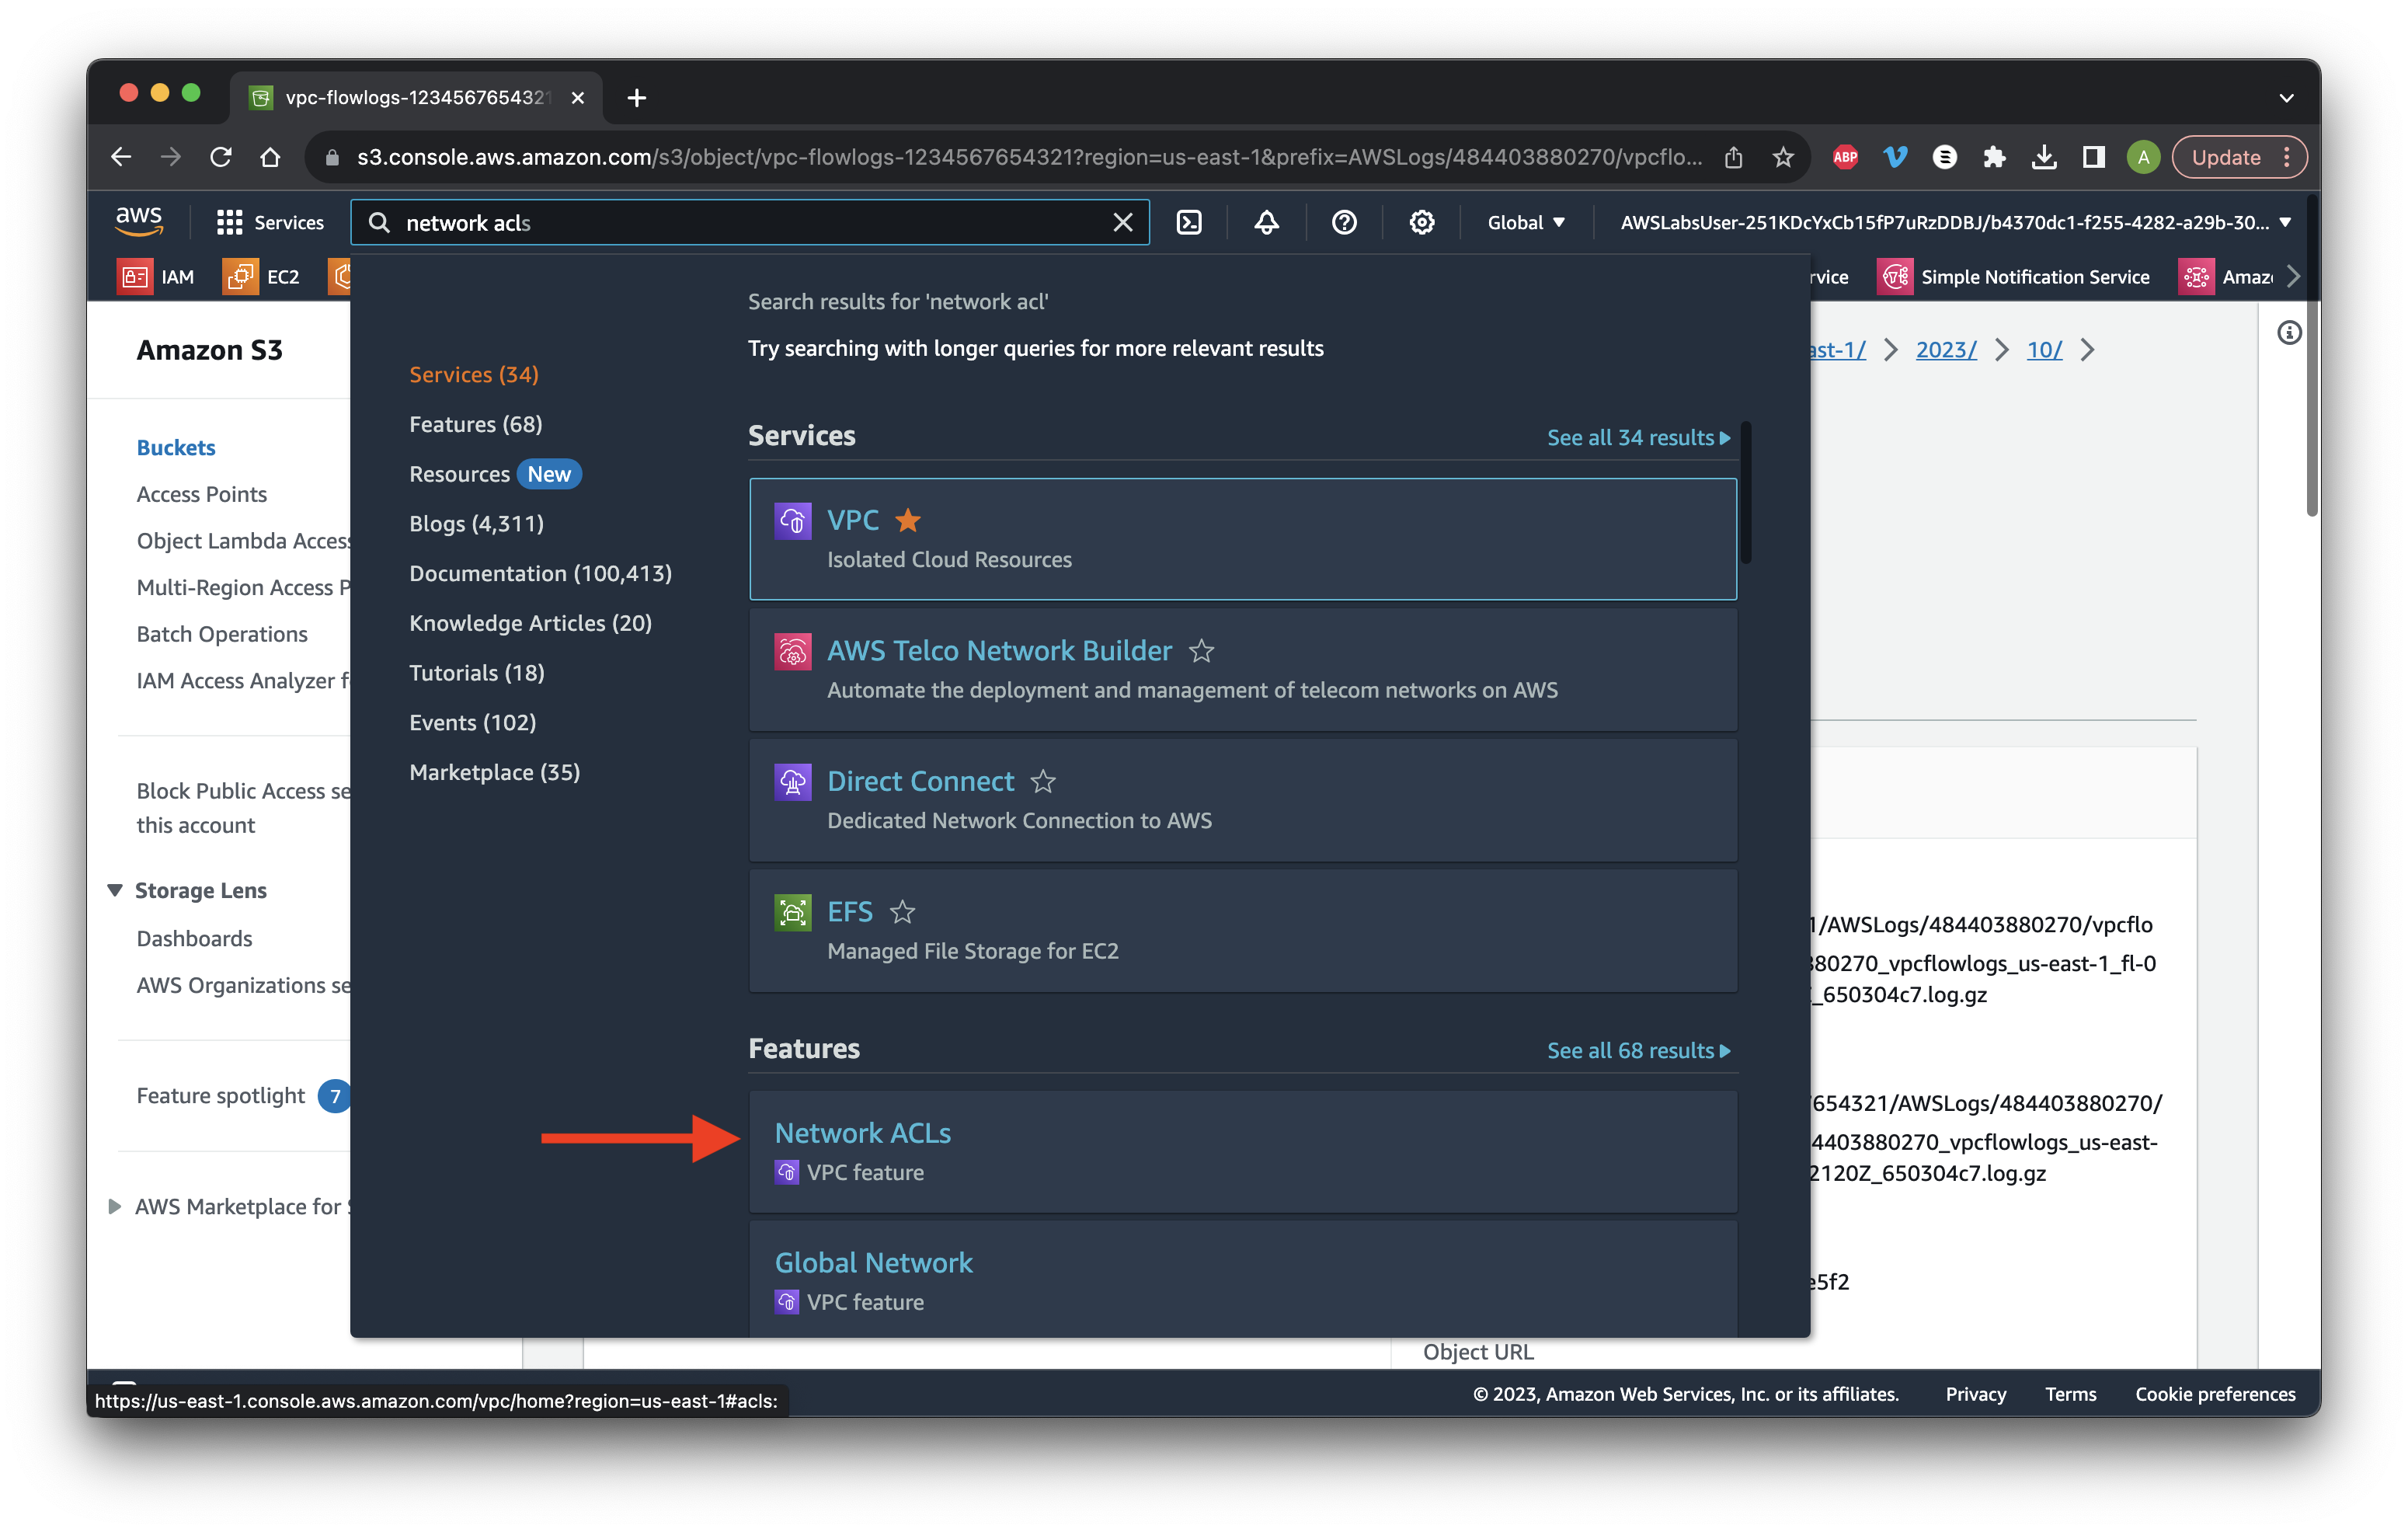Viewport: 2408px width, 1532px height.
Task: Click the Direct Connect icon
Action: pos(792,782)
